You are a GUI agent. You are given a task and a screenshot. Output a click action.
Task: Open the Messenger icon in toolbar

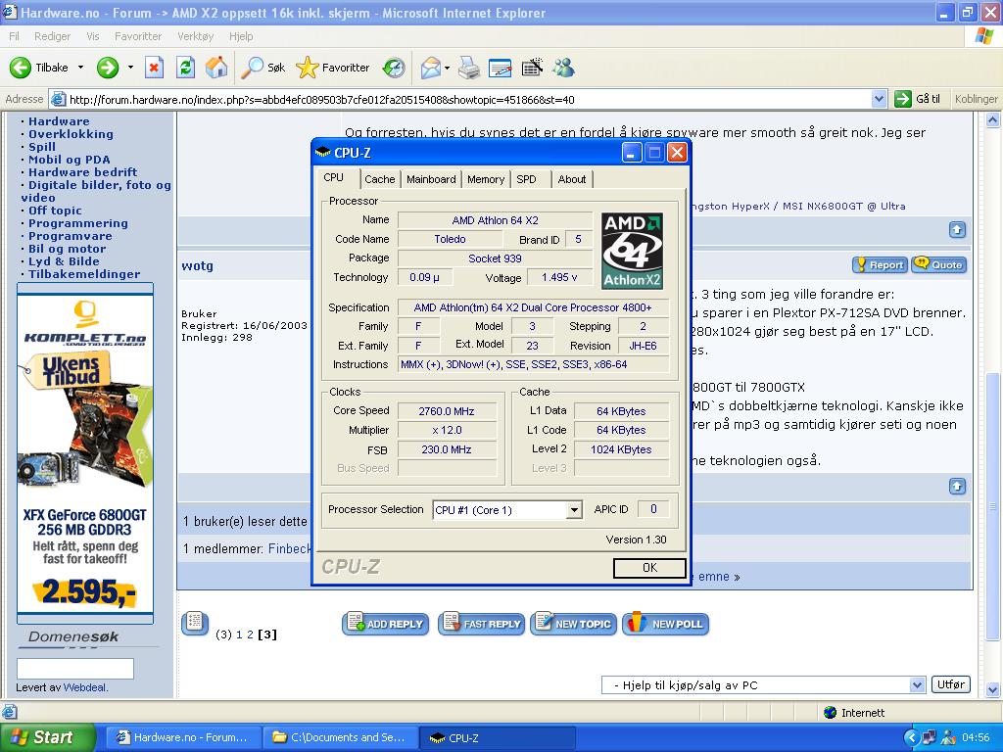coord(563,68)
